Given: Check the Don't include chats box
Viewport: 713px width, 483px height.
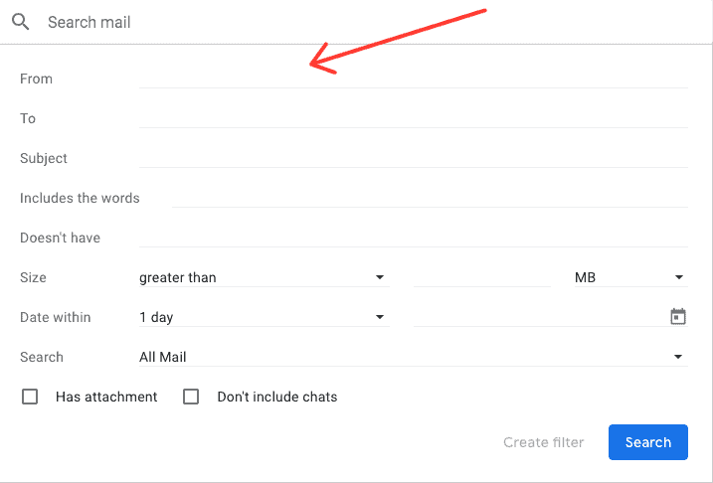Looking at the screenshot, I should 192,397.
